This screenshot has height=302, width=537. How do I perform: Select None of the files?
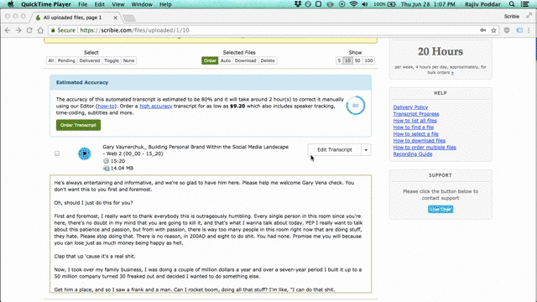click(128, 60)
